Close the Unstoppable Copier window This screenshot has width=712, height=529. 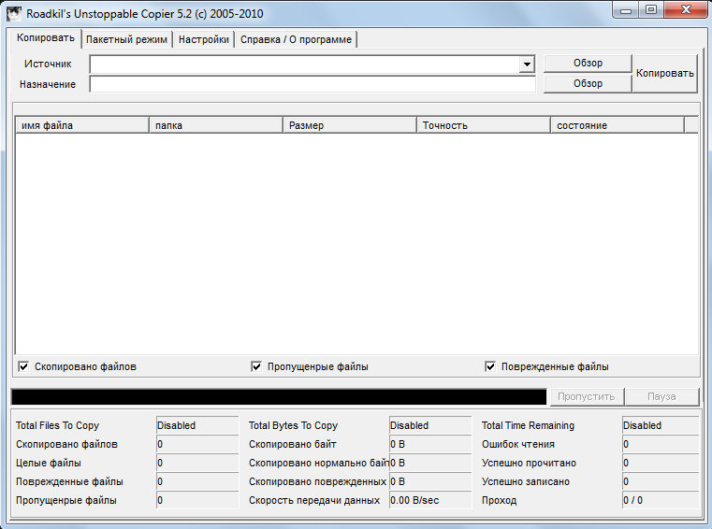pos(686,10)
